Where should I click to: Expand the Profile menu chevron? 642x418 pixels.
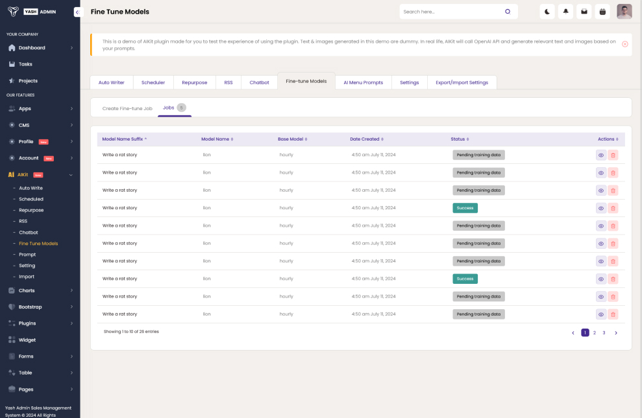tap(71, 141)
